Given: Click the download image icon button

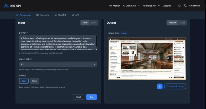Looking at the screenshot, I should (x=160, y=86).
